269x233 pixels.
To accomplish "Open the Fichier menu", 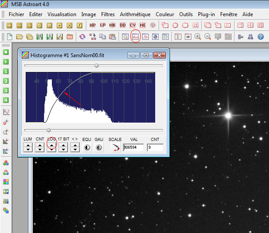I will 16,14.
